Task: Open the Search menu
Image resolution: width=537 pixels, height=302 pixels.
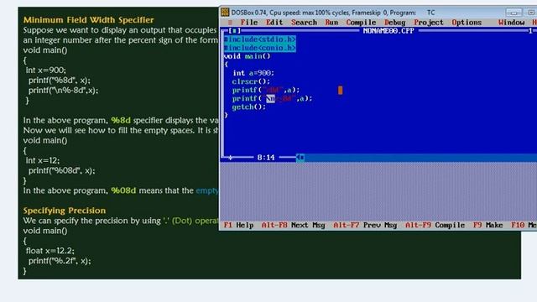Action: click(304, 23)
